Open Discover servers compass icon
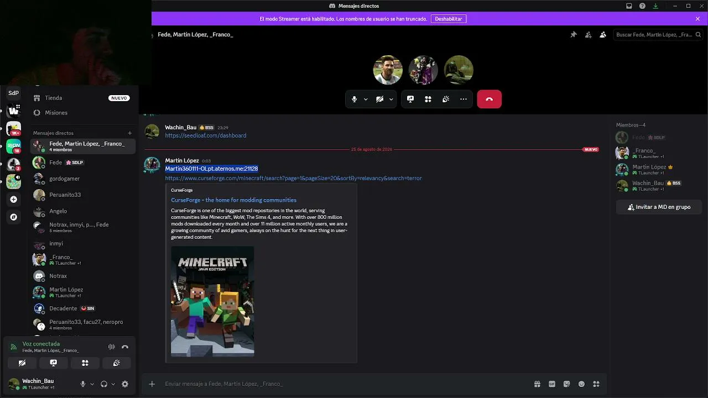 pos(14,217)
